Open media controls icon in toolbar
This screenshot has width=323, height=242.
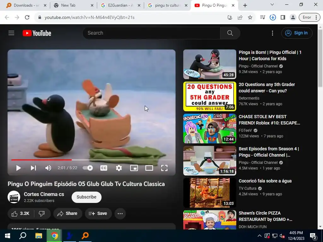(262, 17)
